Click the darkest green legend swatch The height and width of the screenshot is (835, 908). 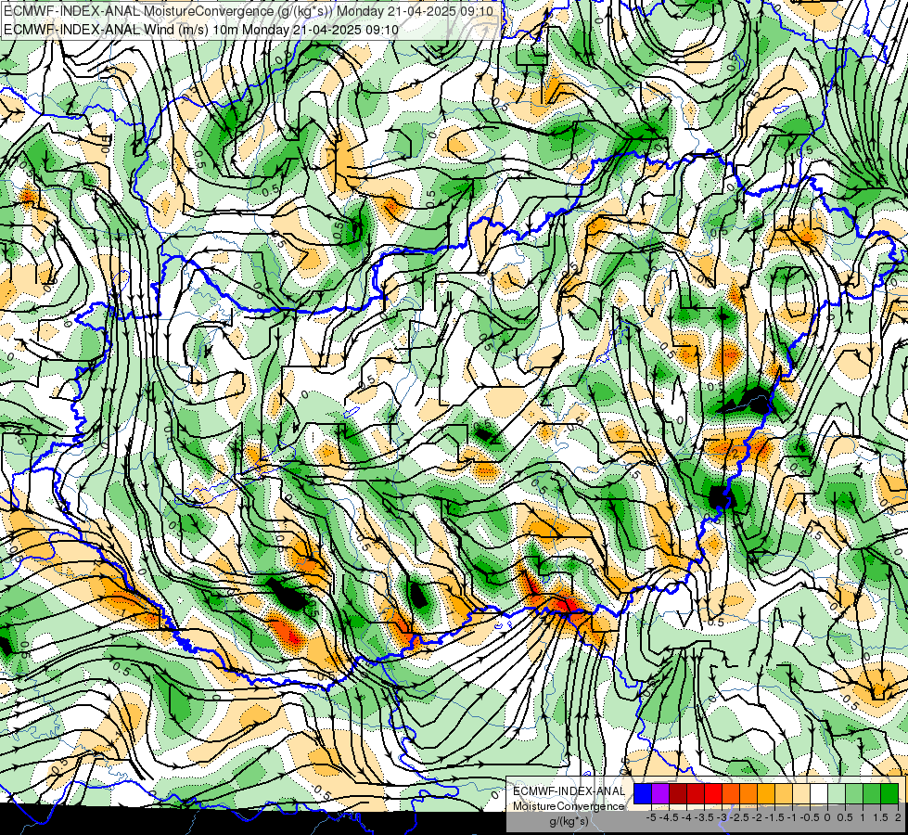[889, 793]
